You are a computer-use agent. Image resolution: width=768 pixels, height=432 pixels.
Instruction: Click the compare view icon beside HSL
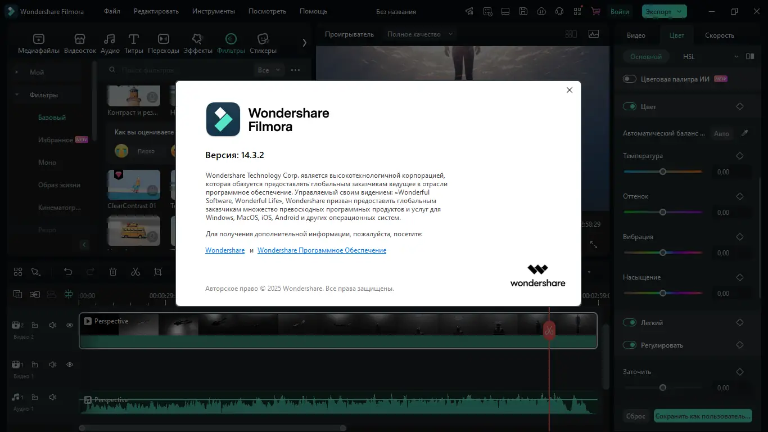(750, 56)
